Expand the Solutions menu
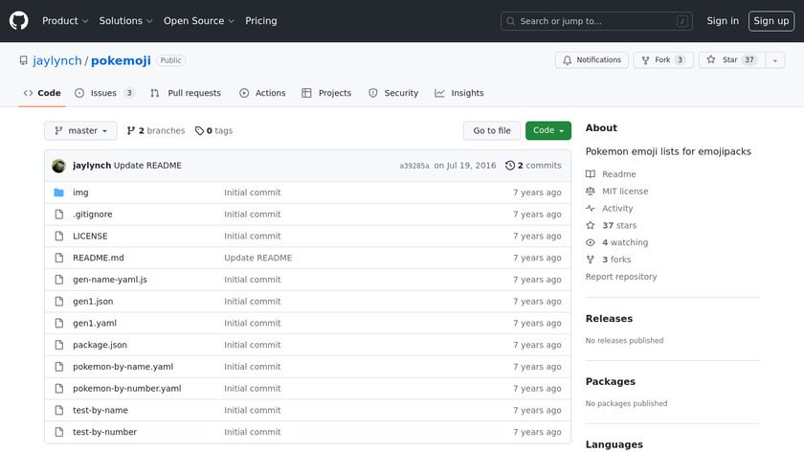The width and height of the screenshot is (804, 452). (x=125, y=21)
